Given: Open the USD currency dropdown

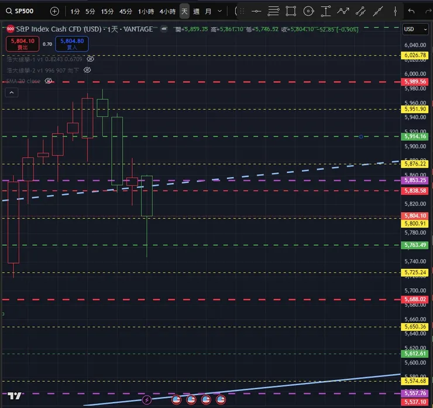Looking at the screenshot, I should click(x=415, y=29).
